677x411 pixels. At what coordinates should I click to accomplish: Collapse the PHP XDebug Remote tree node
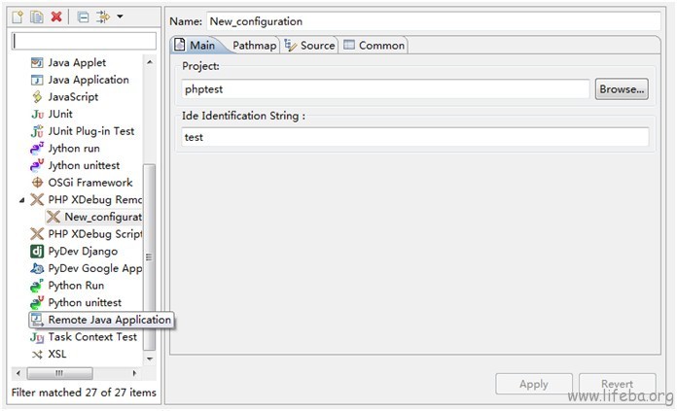[x=23, y=199]
